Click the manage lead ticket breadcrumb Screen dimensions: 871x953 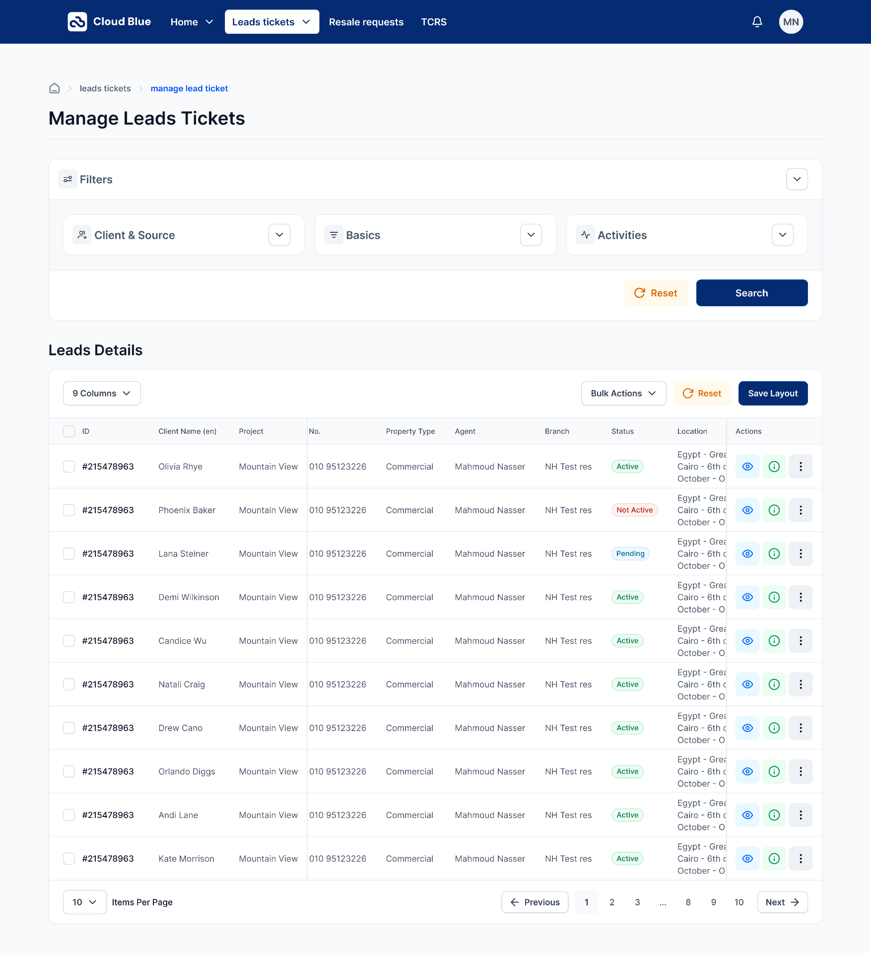pos(189,88)
